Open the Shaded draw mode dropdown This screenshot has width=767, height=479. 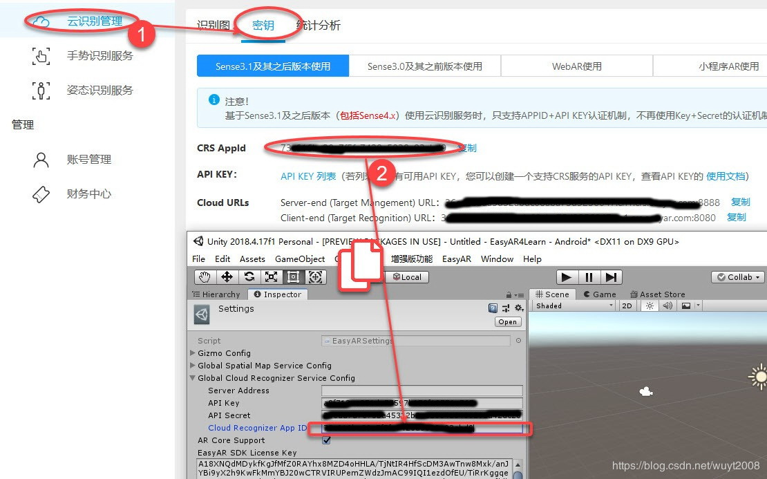coord(574,306)
